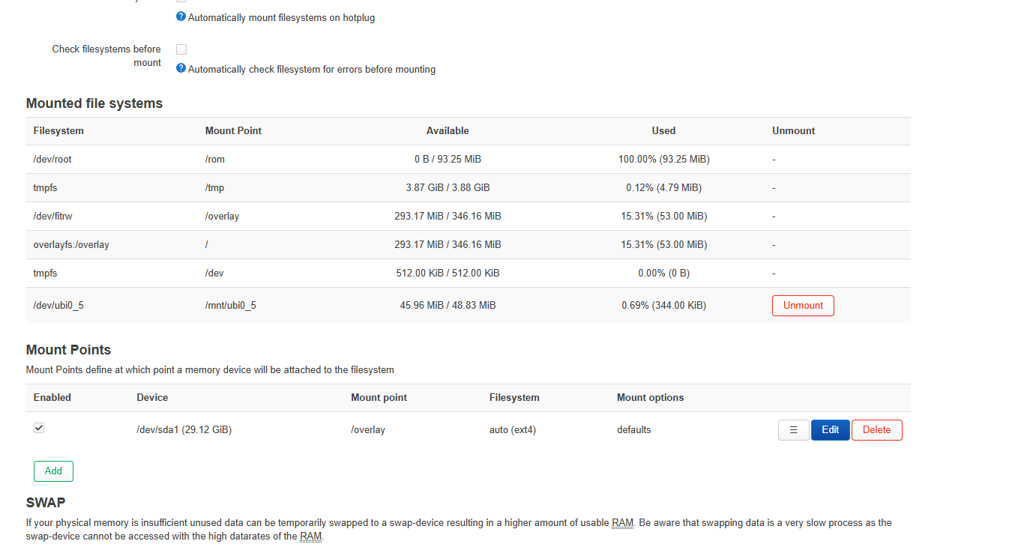Select the /mnt/ubi0_5 mount point cell
The width and height of the screenshot is (1009, 547).
tap(230, 306)
